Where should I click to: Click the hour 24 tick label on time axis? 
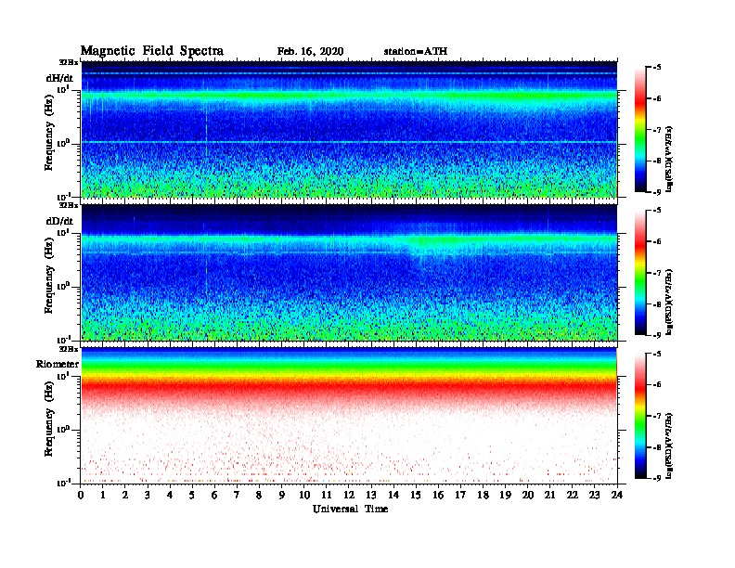[x=617, y=495]
